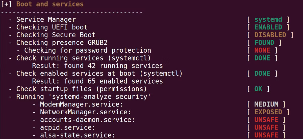Screen dimensions: 303x139
Task: Click the alsa-state.service entry
Action: coord(78,135)
